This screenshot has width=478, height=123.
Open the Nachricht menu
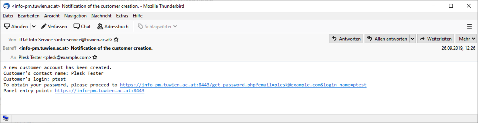[x=101, y=16]
